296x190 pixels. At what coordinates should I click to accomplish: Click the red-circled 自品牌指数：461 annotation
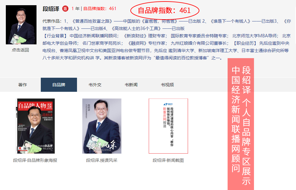[165, 10]
